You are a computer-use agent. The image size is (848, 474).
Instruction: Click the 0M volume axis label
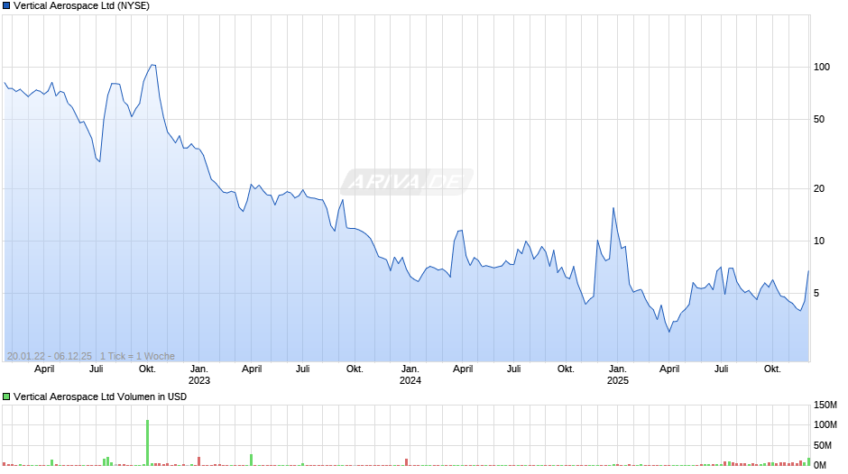(x=820, y=465)
